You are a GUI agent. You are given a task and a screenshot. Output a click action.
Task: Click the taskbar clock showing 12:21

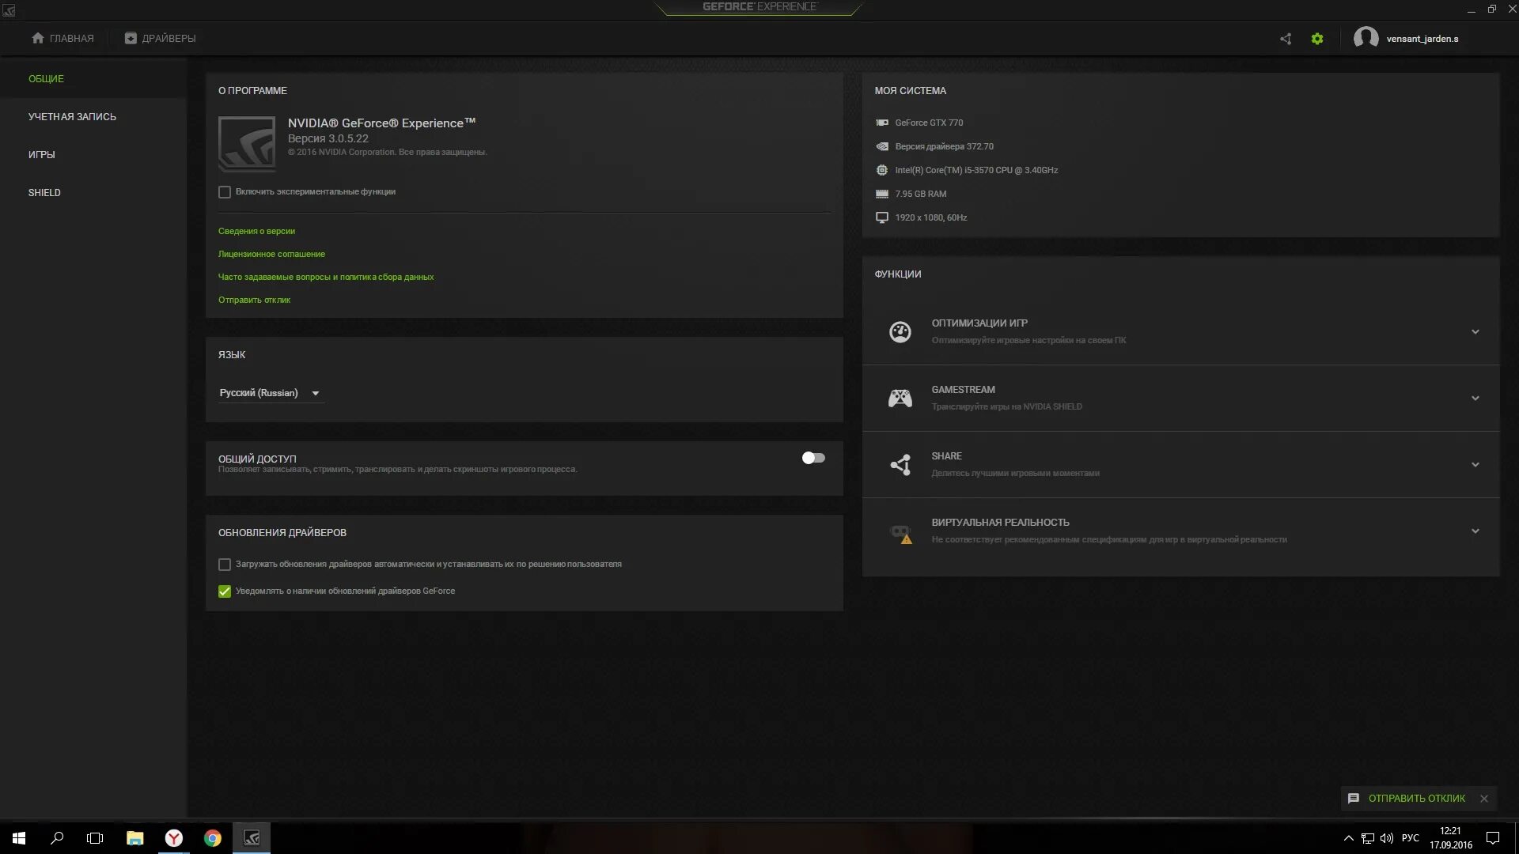pyautogui.click(x=1450, y=838)
